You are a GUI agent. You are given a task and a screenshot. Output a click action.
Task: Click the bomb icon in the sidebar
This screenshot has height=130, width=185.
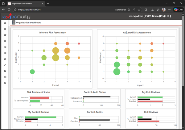(x=5, y=59)
